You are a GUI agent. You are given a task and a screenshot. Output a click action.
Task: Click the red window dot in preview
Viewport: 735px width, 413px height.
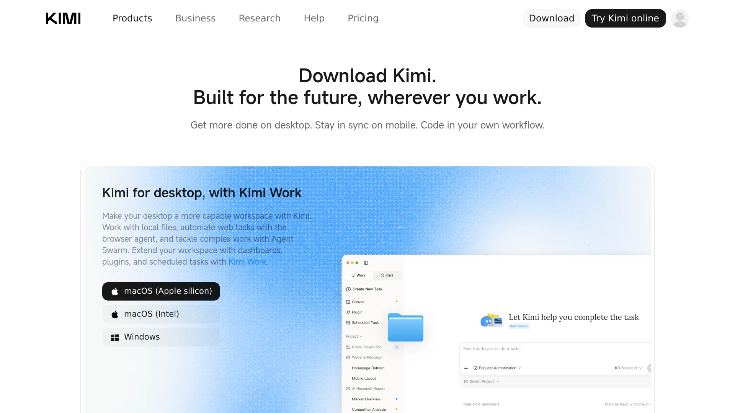[x=348, y=263]
